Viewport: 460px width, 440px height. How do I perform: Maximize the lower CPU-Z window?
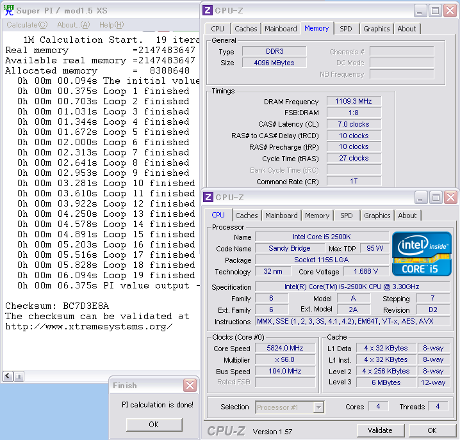pos(436,198)
